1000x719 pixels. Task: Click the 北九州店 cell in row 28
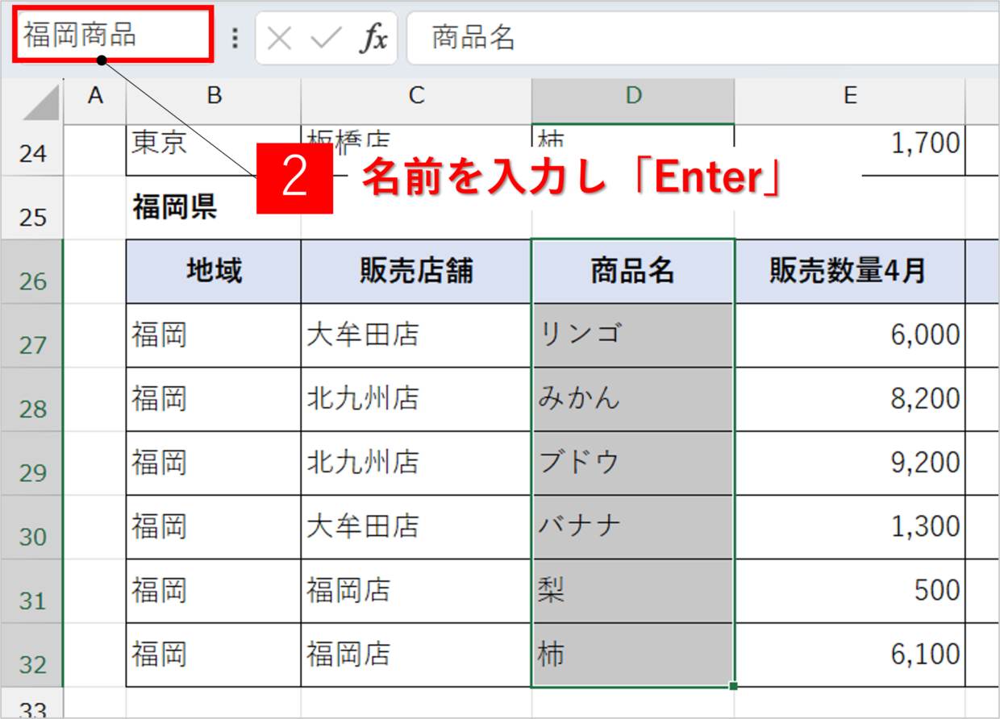pos(416,399)
